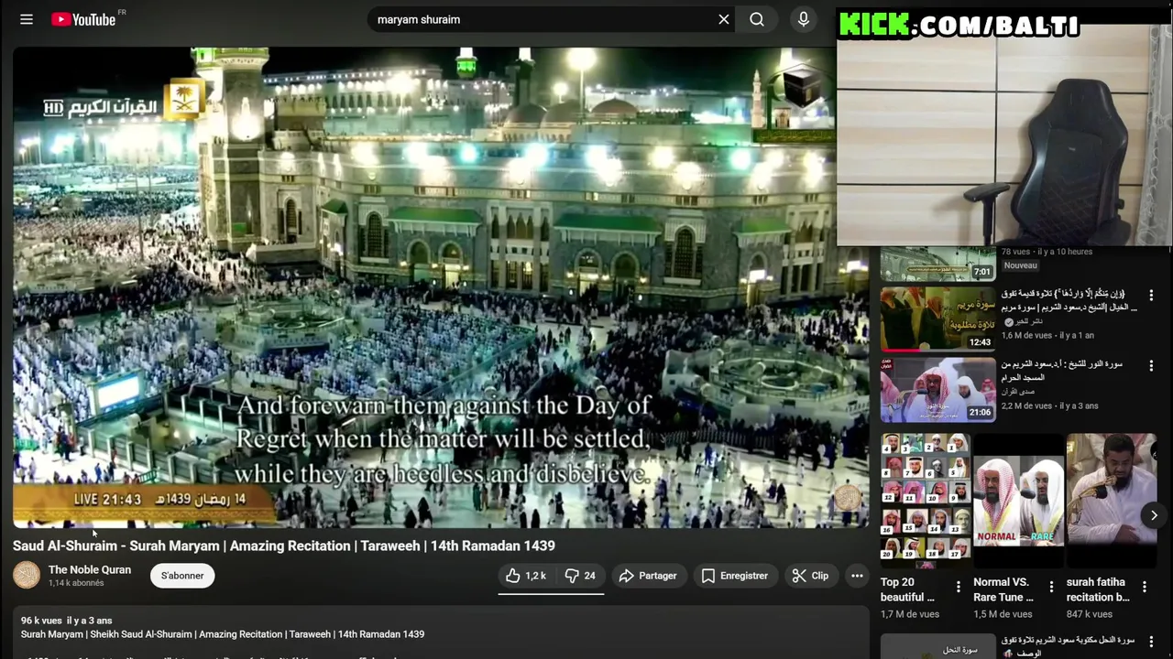This screenshot has width=1173, height=659.
Task: Click the video title 'Saud Al-Shuraim - Surah Maryam'
Action: click(x=284, y=546)
